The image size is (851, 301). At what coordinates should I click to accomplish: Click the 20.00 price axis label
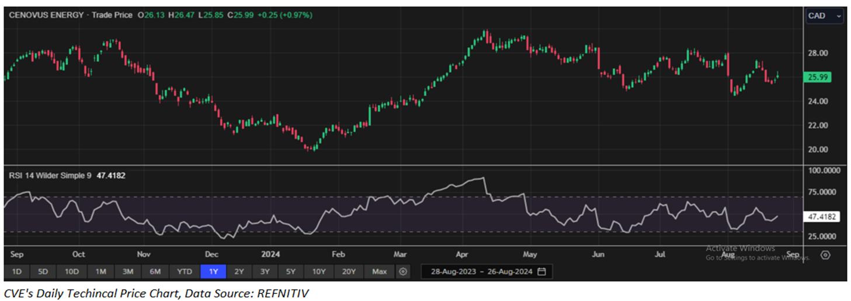(818, 149)
